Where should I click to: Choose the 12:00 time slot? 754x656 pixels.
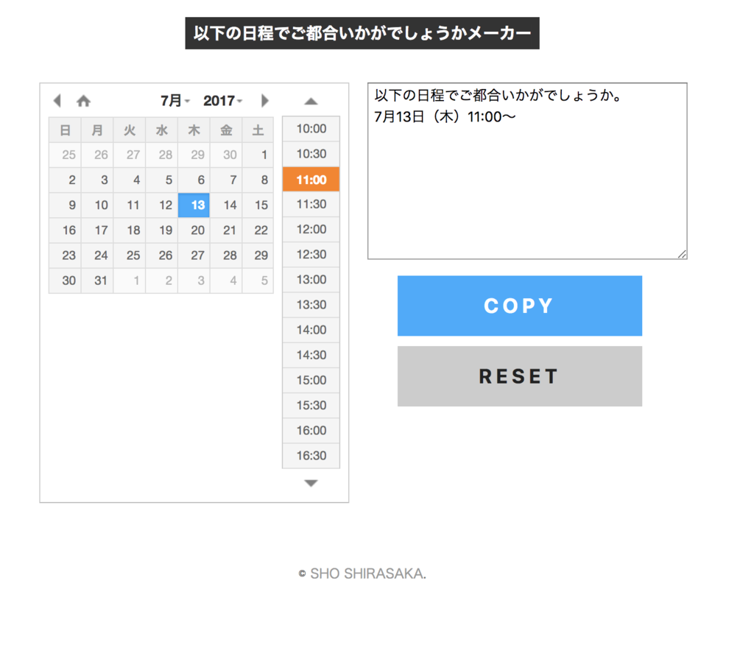pyautogui.click(x=311, y=230)
